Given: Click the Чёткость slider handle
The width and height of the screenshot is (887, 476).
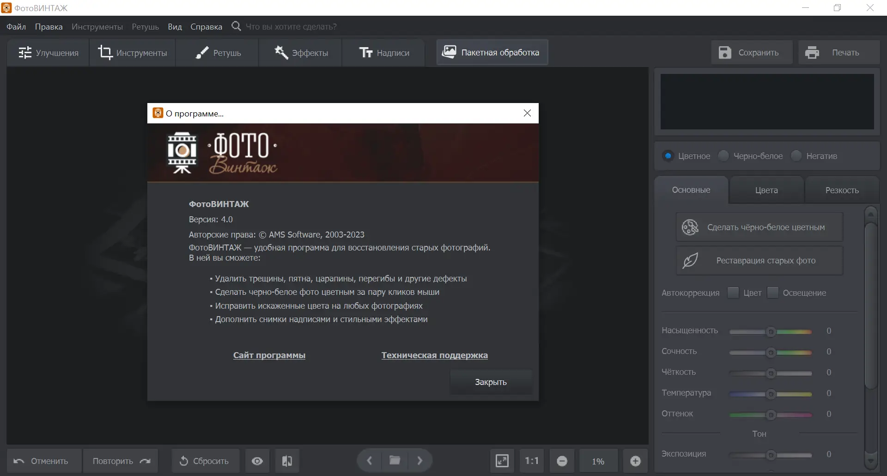Looking at the screenshot, I should pos(771,373).
